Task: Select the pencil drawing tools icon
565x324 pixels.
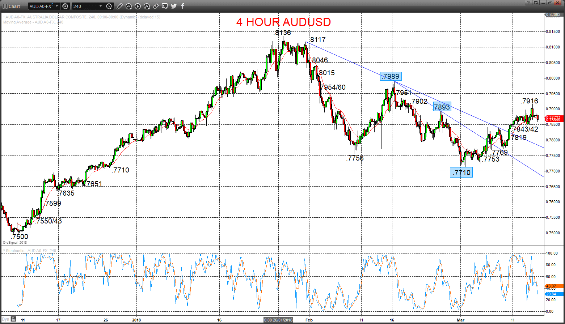Action: click(x=120, y=6)
